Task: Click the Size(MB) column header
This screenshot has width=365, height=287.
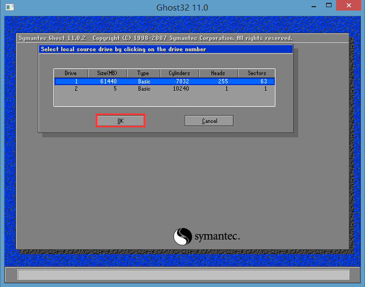Action: click(x=107, y=73)
